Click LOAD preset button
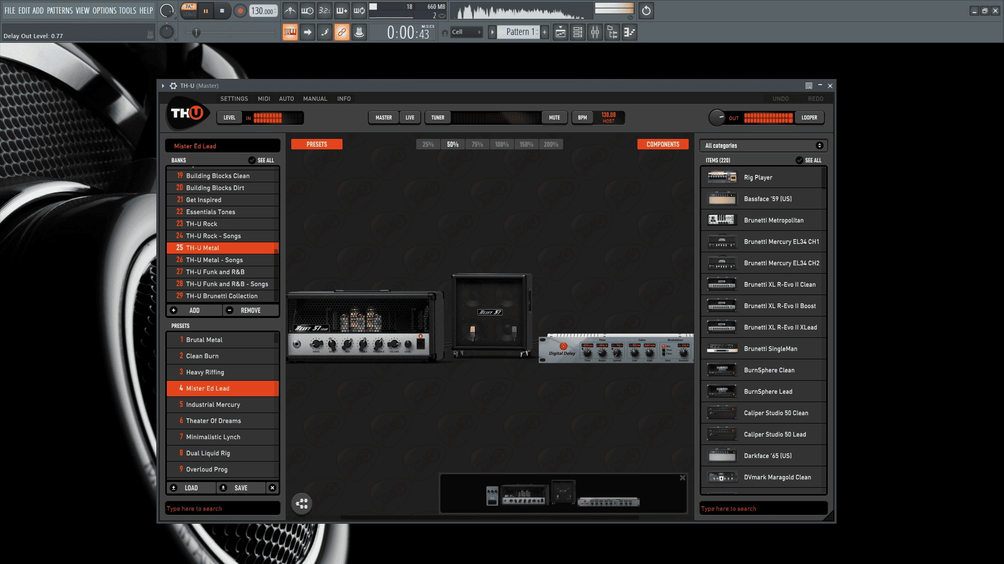This screenshot has width=1004, height=564. [191, 488]
